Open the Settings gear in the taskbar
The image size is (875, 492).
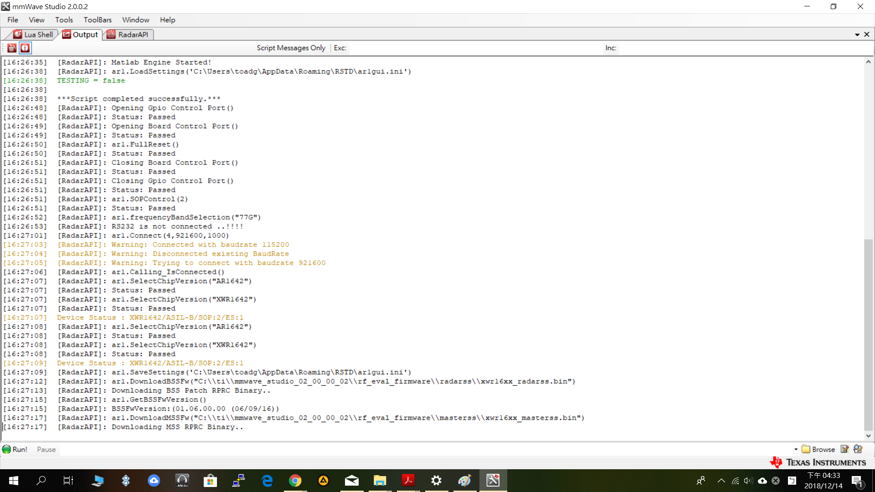point(437,481)
